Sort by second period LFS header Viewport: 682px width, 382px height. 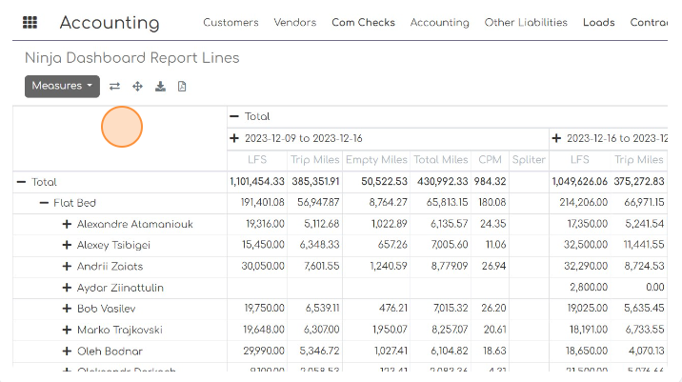coord(580,160)
